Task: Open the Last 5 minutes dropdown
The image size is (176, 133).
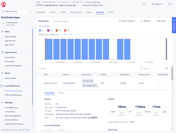Action: (128, 21)
